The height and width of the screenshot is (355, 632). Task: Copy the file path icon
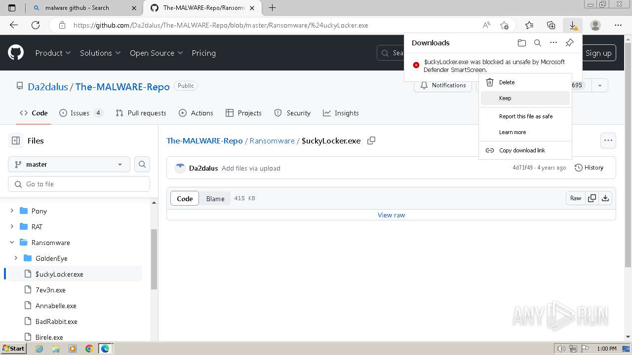point(371,141)
